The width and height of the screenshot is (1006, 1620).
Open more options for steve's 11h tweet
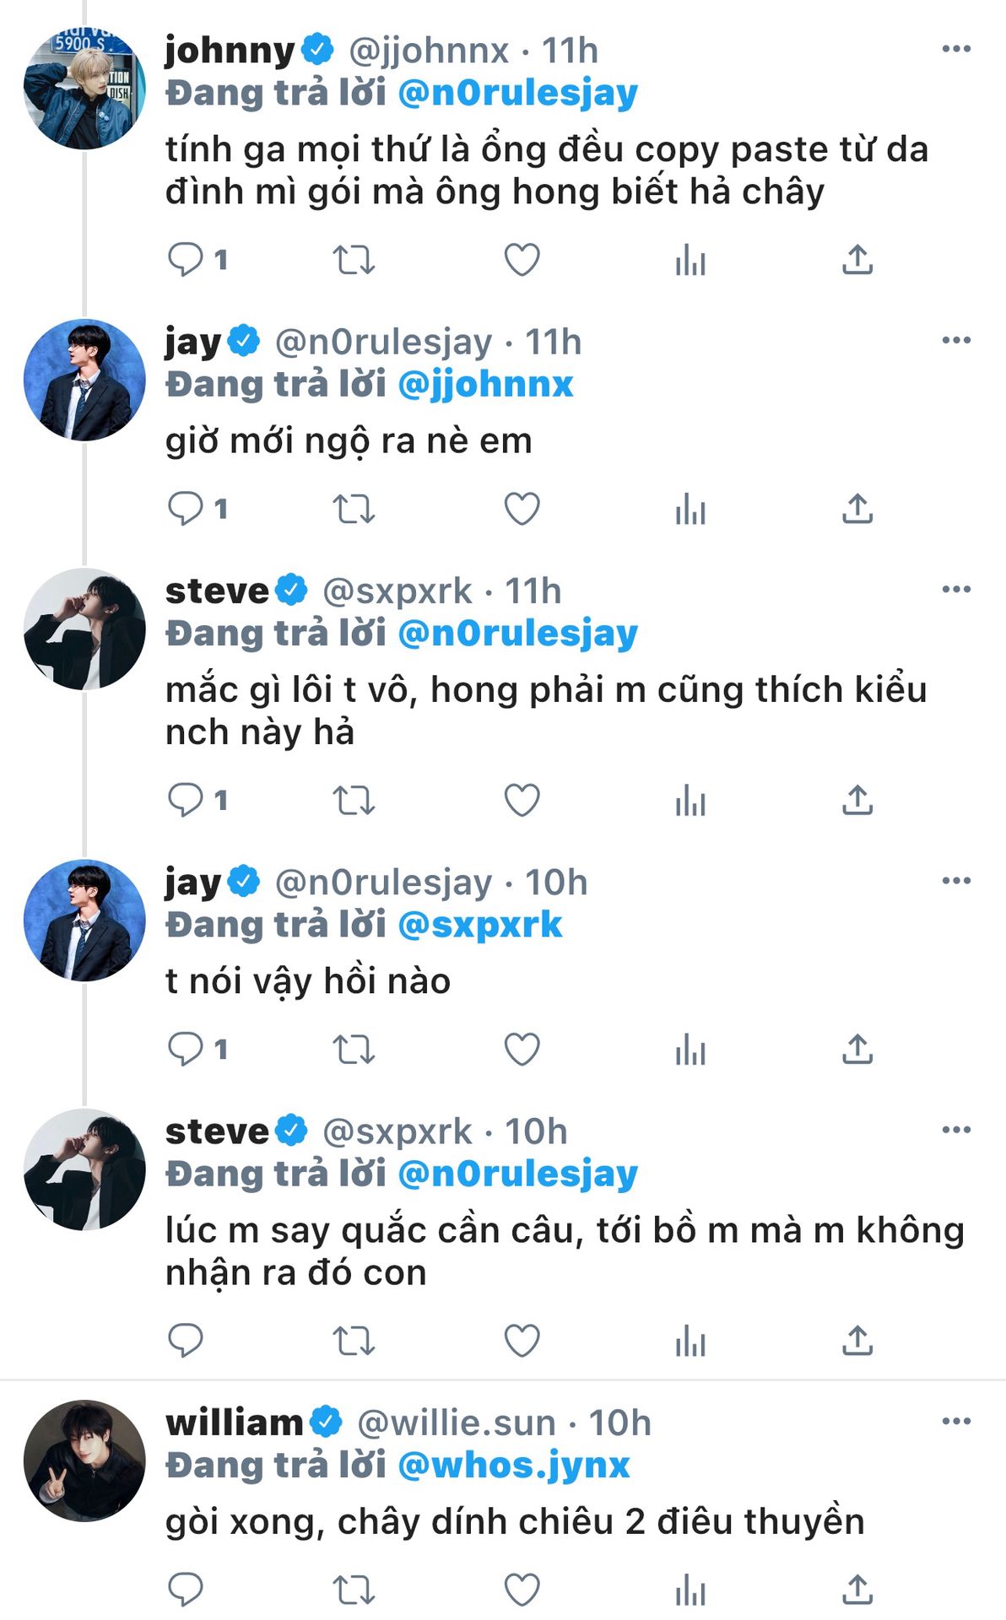(955, 589)
